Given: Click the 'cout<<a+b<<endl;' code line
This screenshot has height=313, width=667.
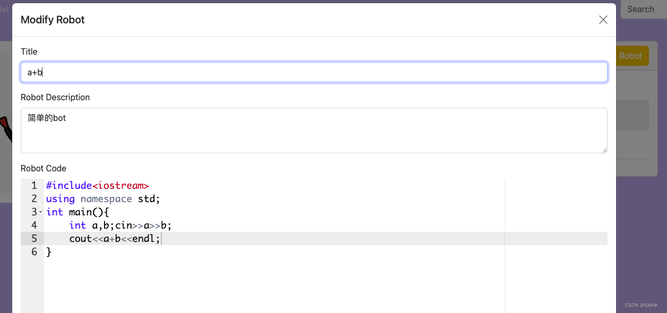Looking at the screenshot, I should [115, 239].
